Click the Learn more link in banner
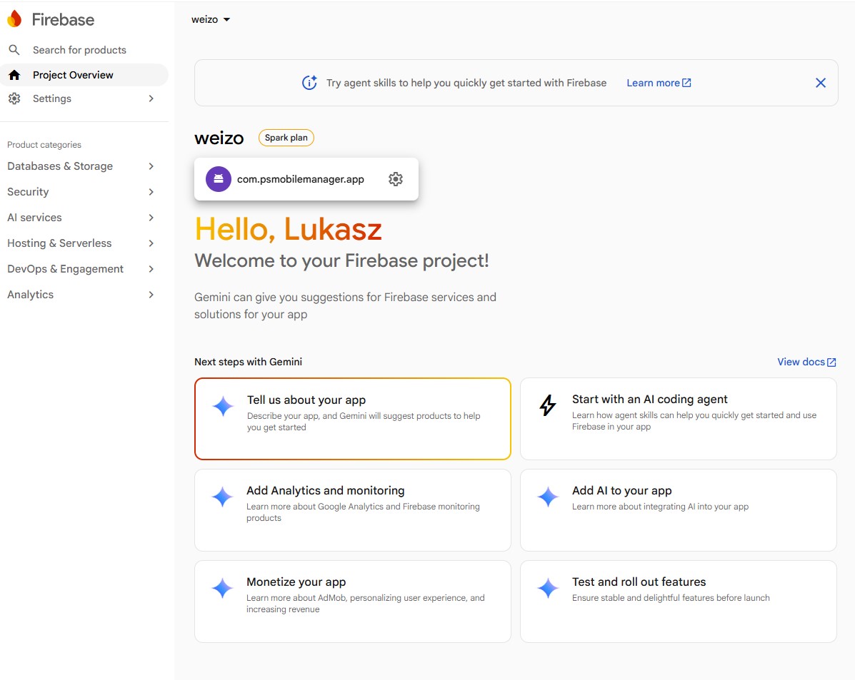The height and width of the screenshot is (680, 855). pyautogui.click(x=659, y=83)
